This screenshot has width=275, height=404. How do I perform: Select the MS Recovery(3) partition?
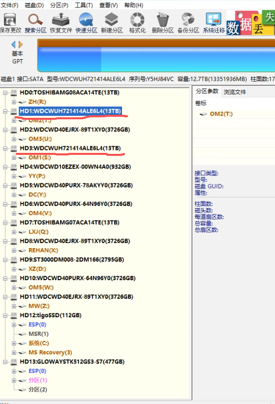coord(50,352)
